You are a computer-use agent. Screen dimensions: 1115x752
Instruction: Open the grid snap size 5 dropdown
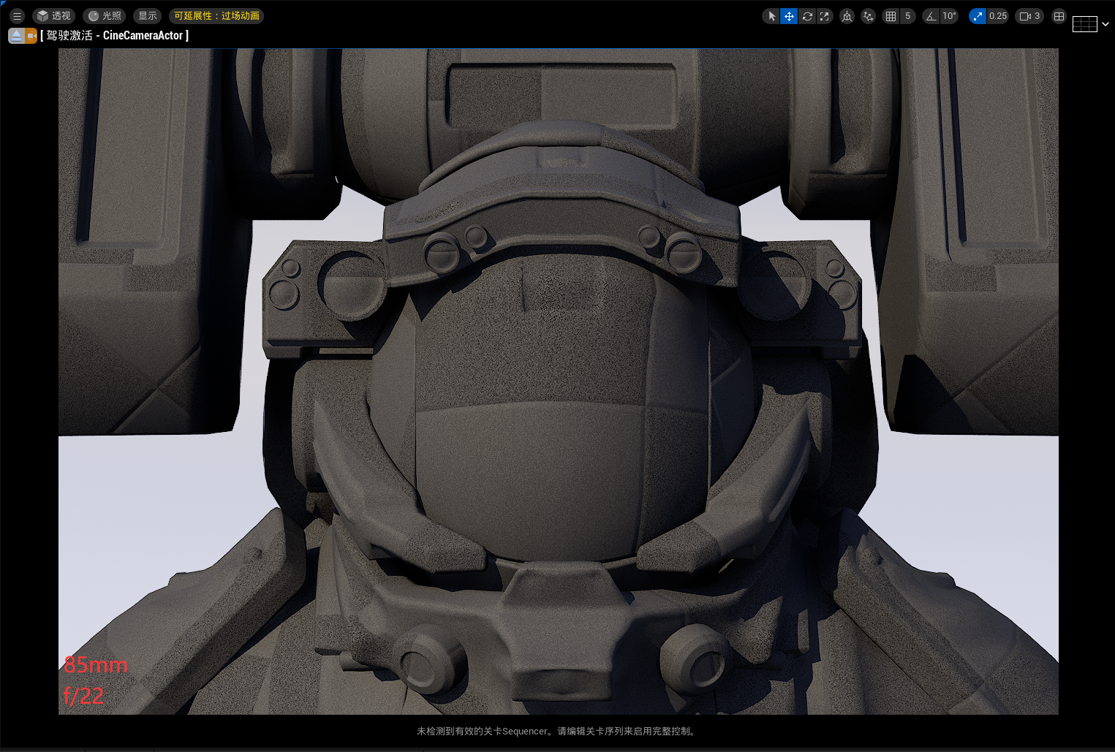coord(908,16)
